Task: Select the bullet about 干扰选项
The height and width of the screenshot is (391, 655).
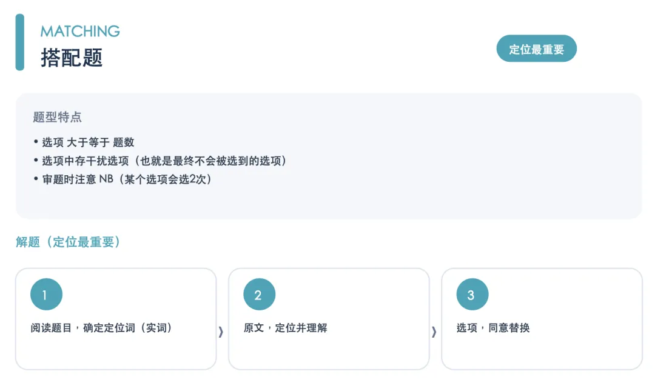Action: (x=160, y=161)
